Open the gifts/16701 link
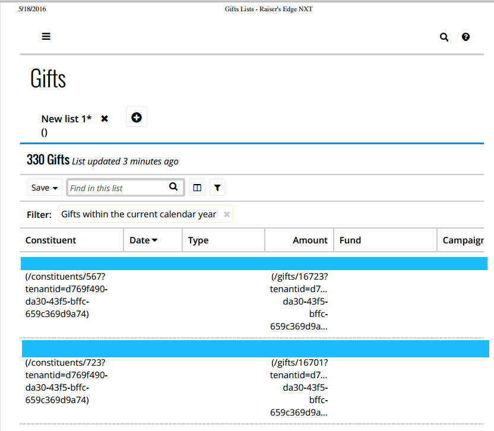 pos(299,387)
